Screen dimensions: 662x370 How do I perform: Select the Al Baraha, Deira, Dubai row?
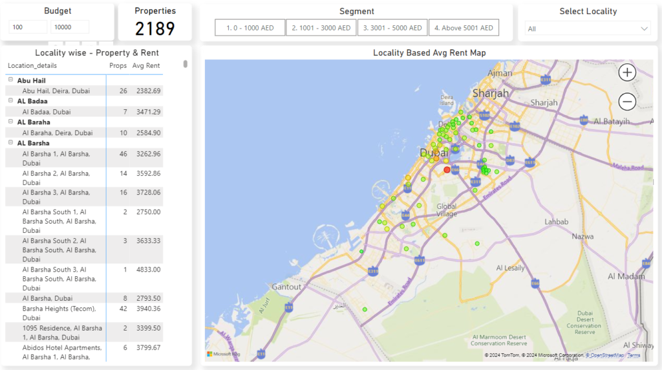click(84, 133)
